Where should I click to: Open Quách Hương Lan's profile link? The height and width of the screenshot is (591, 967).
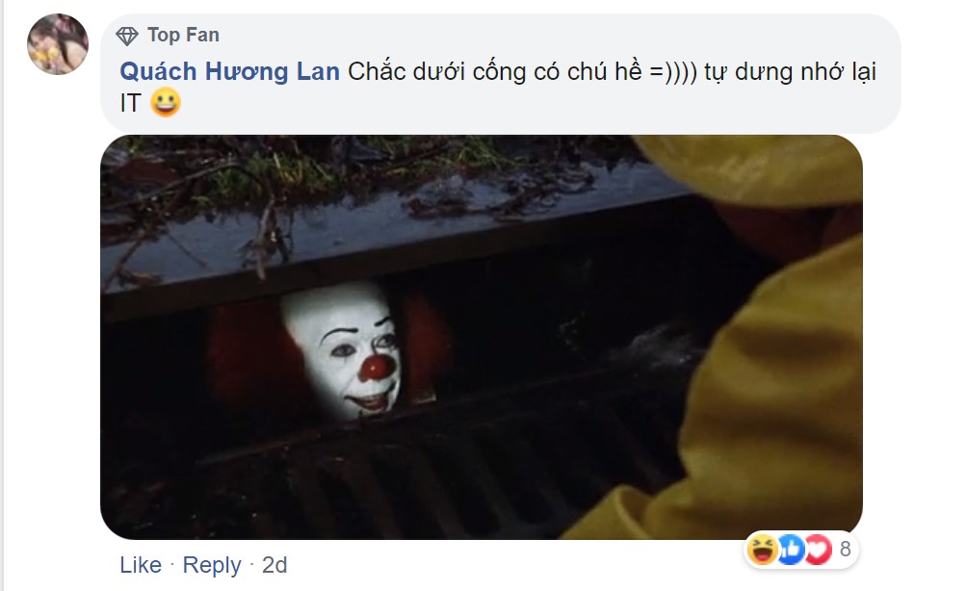pyautogui.click(x=229, y=71)
